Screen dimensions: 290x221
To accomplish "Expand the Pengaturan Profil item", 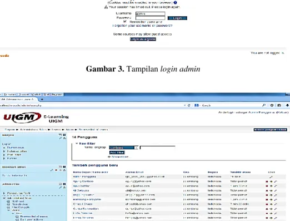I will (4, 193).
